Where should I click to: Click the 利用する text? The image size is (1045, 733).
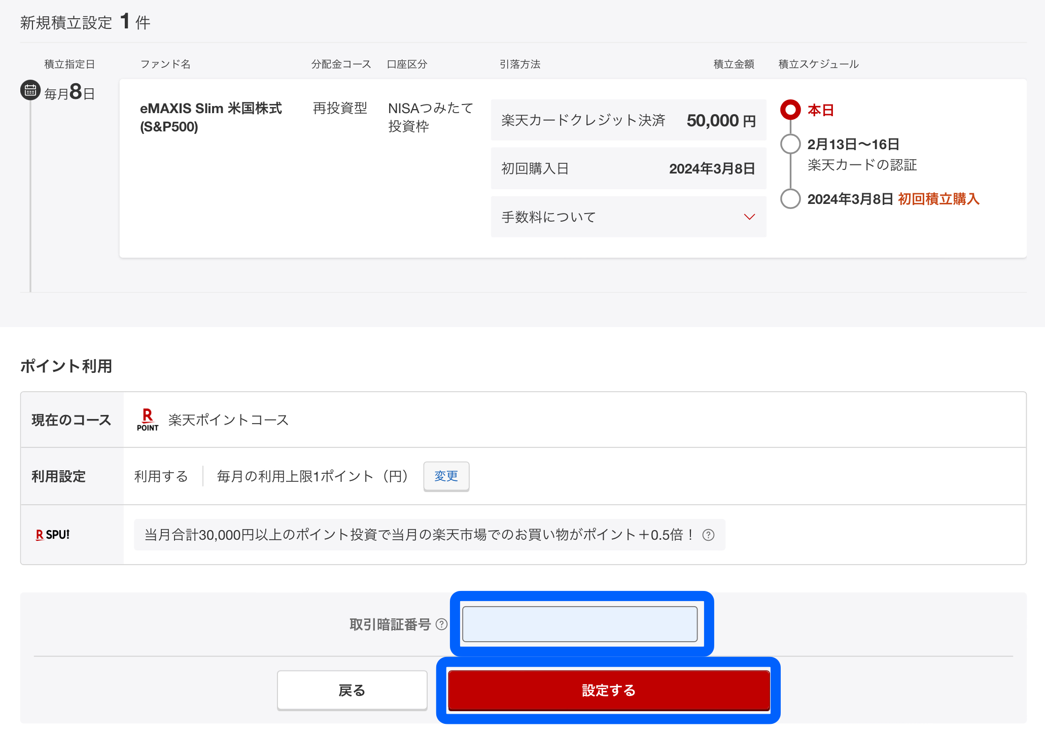pyautogui.click(x=161, y=476)
